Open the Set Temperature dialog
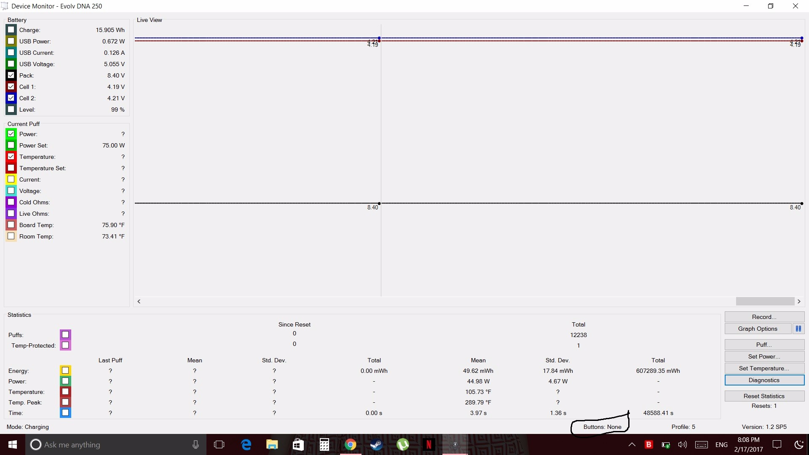Viewport: 809px width, 455px height. point(764,368)
